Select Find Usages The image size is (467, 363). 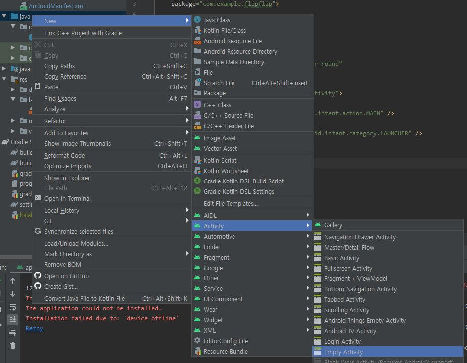point(112,99)
